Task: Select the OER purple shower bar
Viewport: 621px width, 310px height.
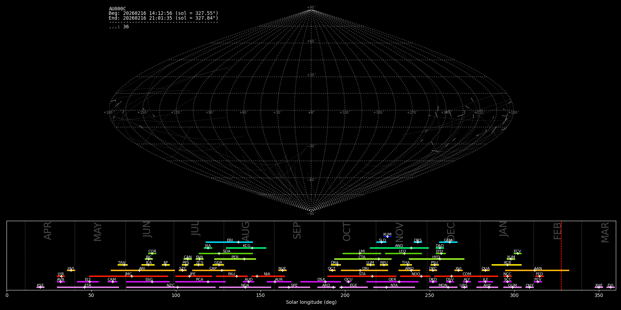Action: pyautogui.click(x=392, y=282)
